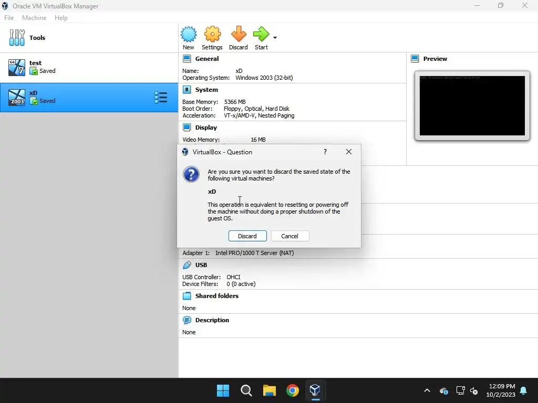Click the '0 (0 active)' device filters value

pyautogui.click(x=241, y=284)
